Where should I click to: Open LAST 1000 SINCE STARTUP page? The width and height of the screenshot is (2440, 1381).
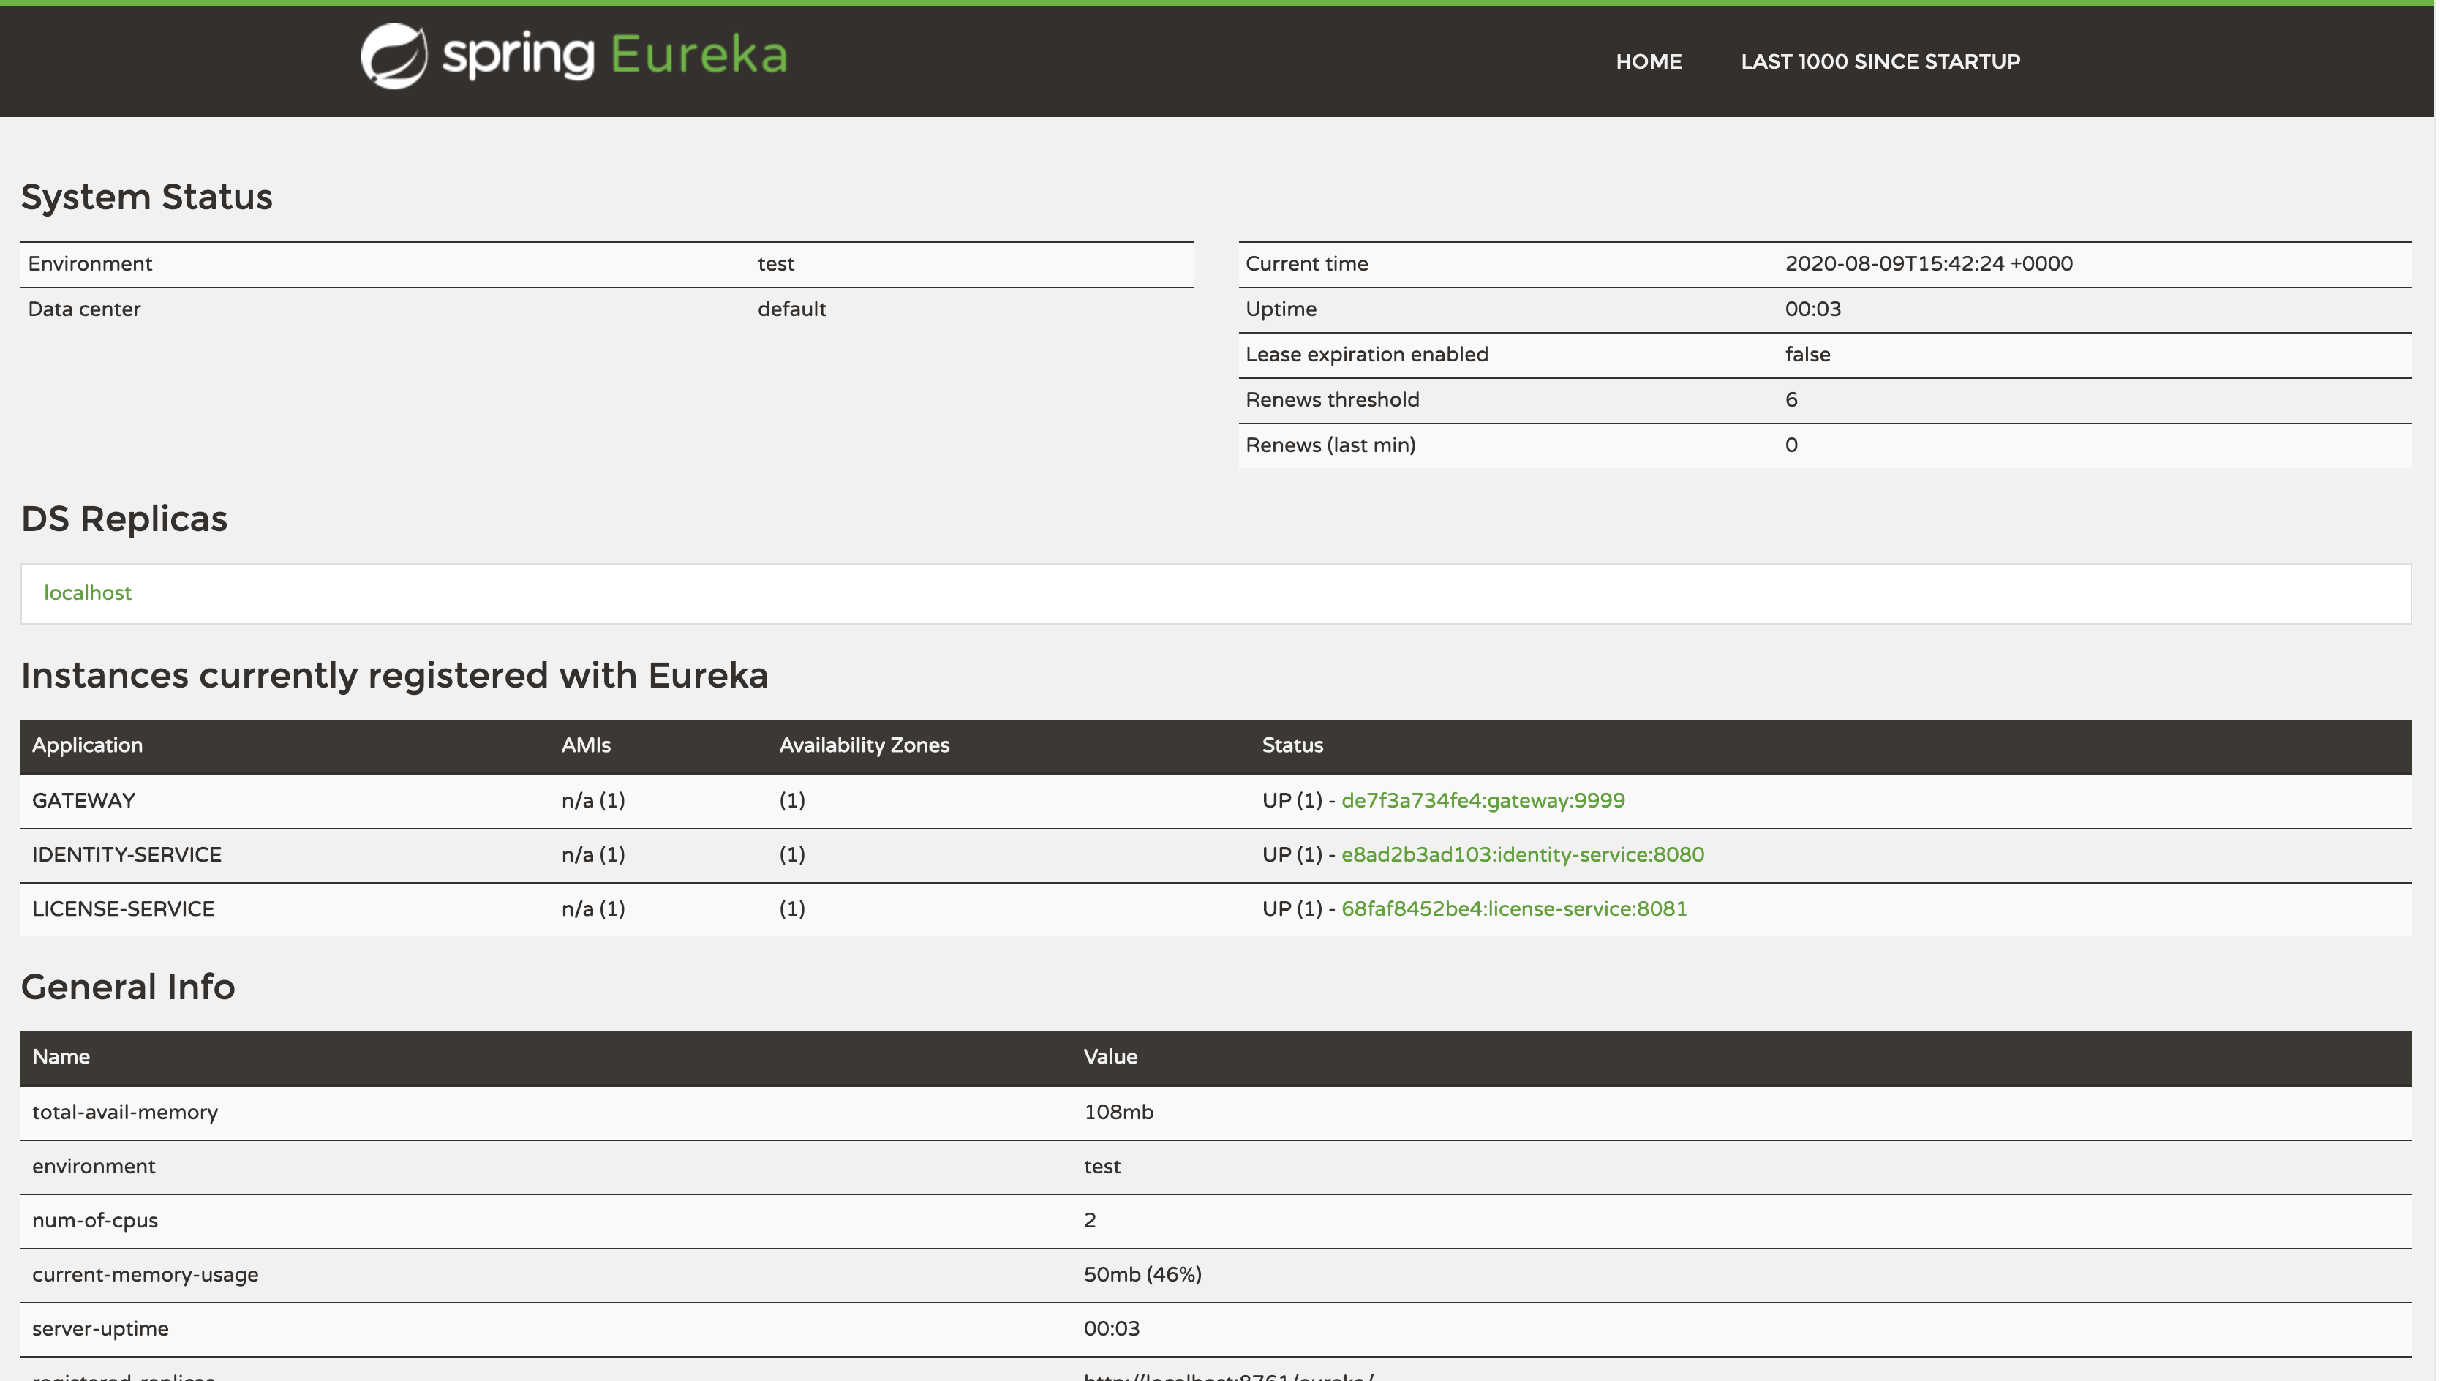pyautogui.click(x=1880, y=61)
